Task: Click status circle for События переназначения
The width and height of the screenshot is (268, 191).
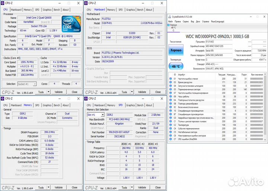Action: point(170,128)
